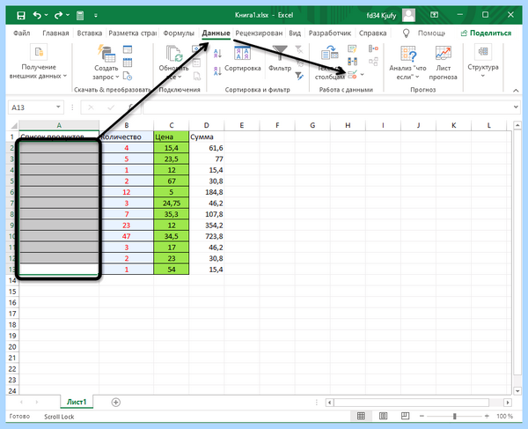
Task: Click the Name Box showing A13
Action: 32,107
